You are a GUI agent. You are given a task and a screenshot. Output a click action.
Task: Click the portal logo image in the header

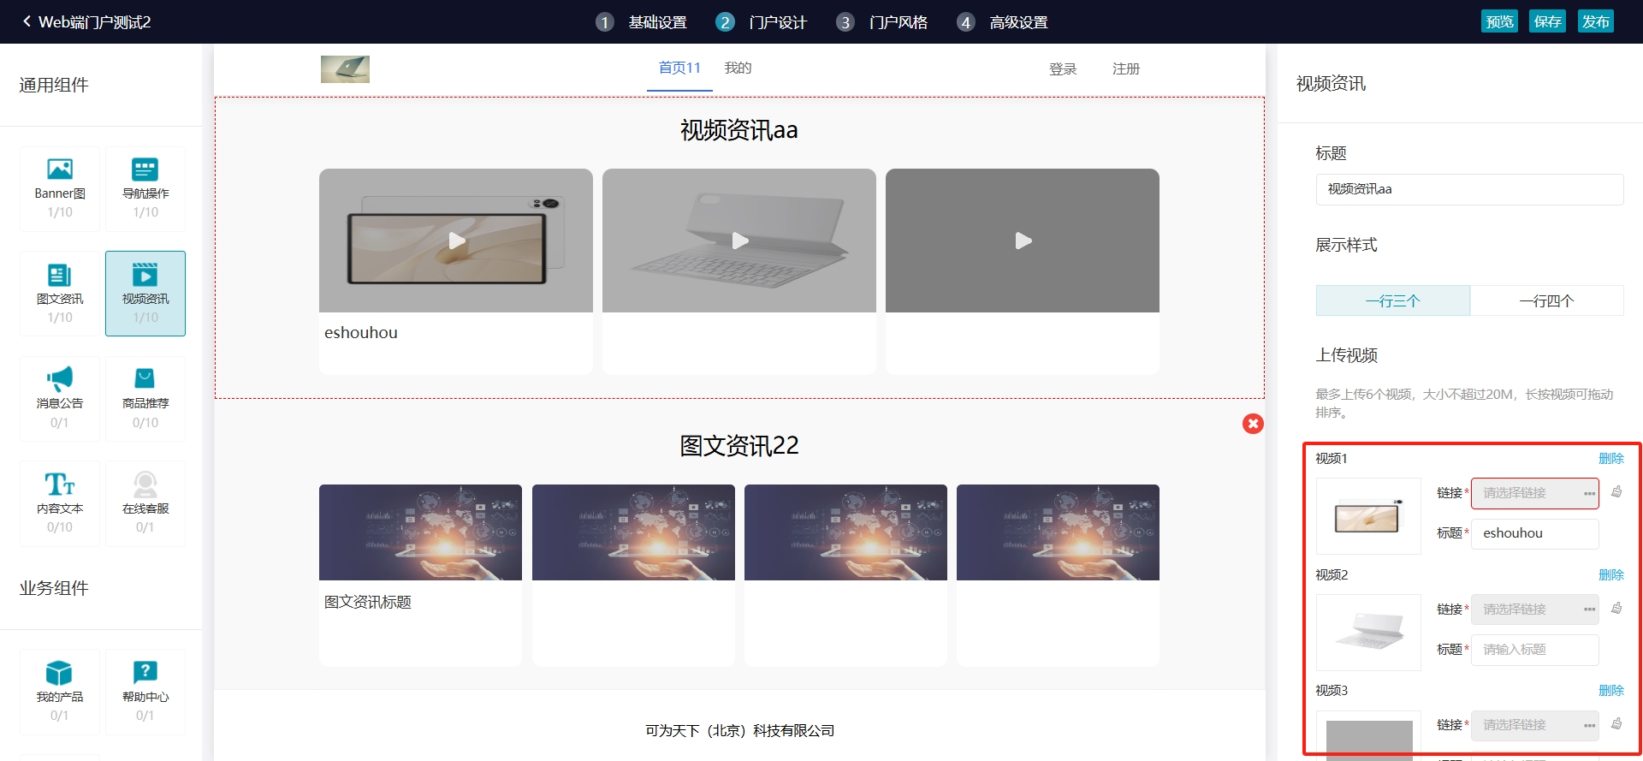345,69
